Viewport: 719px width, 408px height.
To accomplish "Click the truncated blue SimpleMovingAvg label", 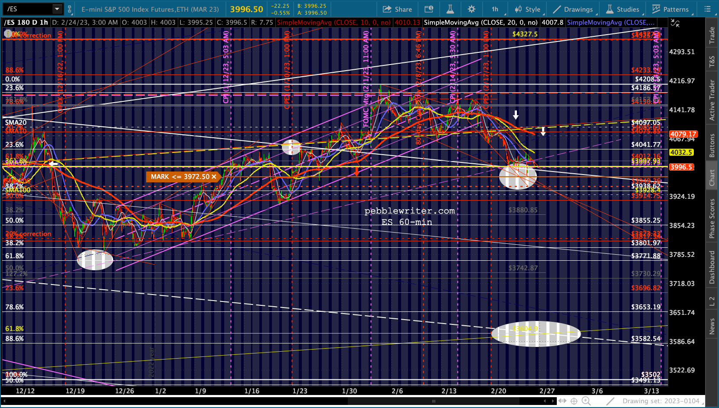I will 611,23.
